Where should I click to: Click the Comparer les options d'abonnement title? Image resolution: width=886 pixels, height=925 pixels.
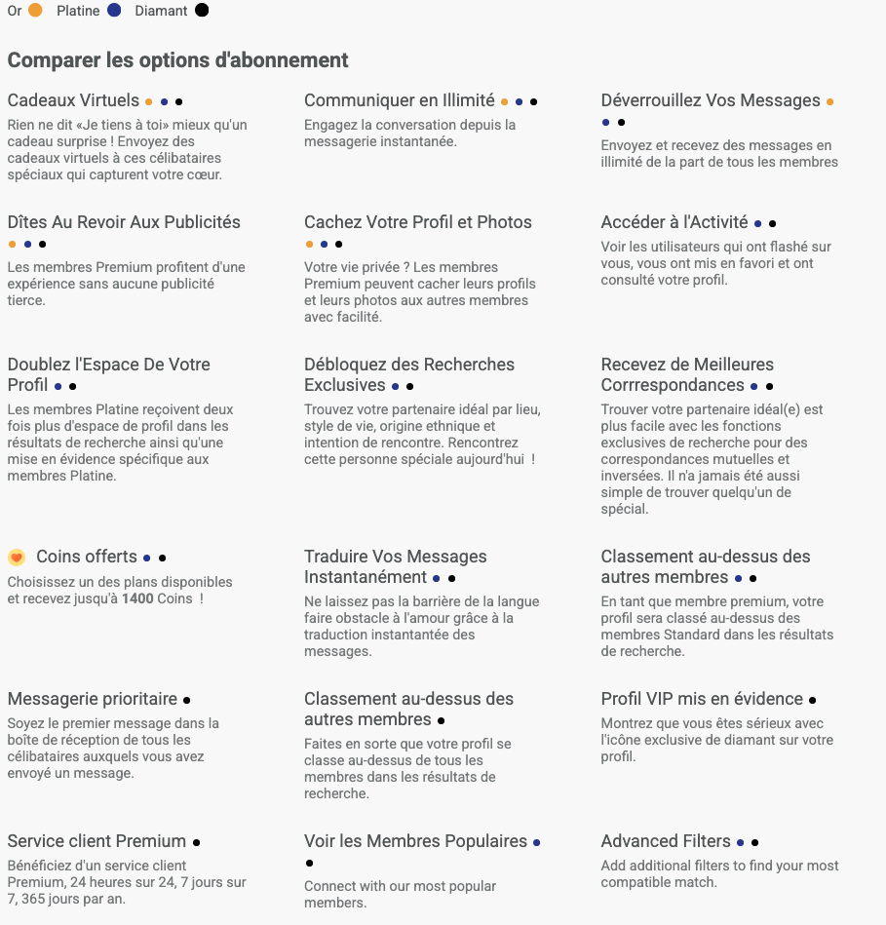click(x=177, y=60)
